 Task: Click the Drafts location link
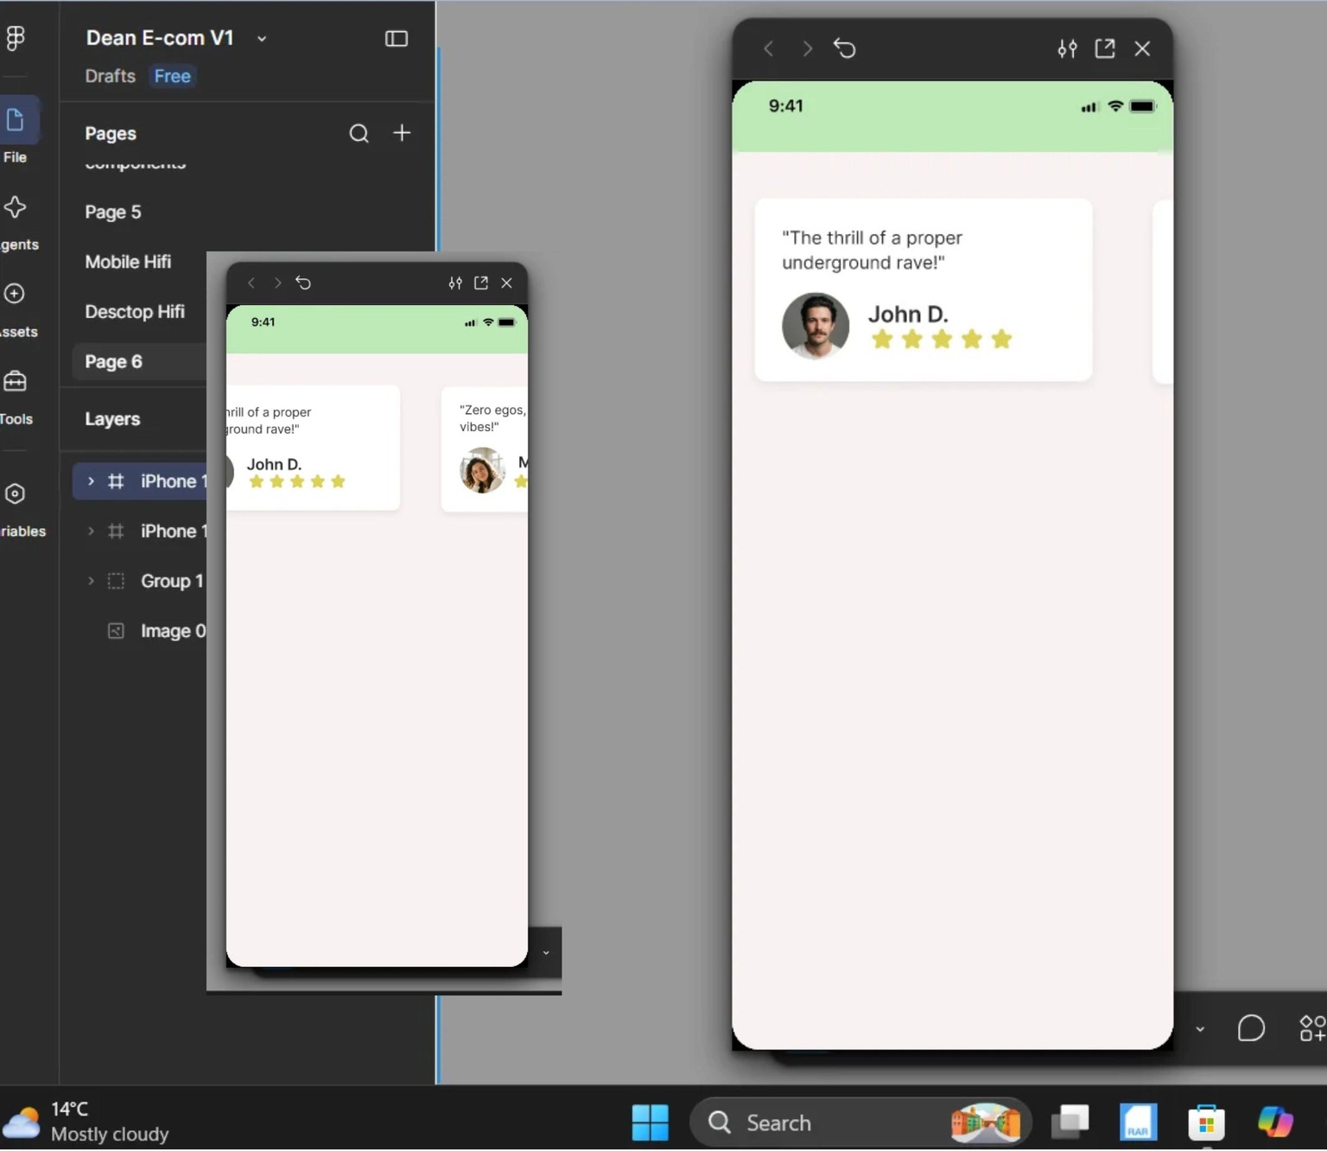click(x=111, y=76)
